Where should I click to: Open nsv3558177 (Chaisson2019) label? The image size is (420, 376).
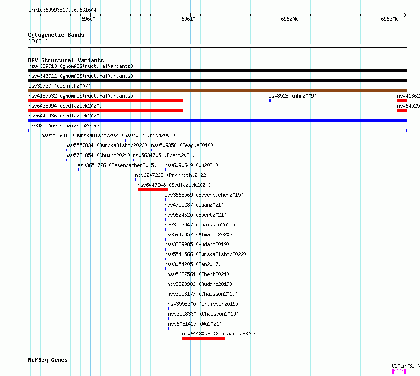tap(202, 294)
